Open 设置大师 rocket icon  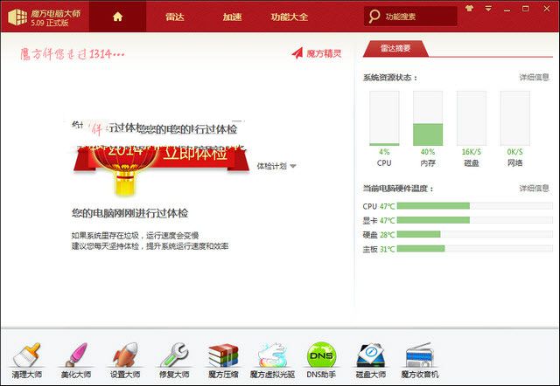(124, 359)
